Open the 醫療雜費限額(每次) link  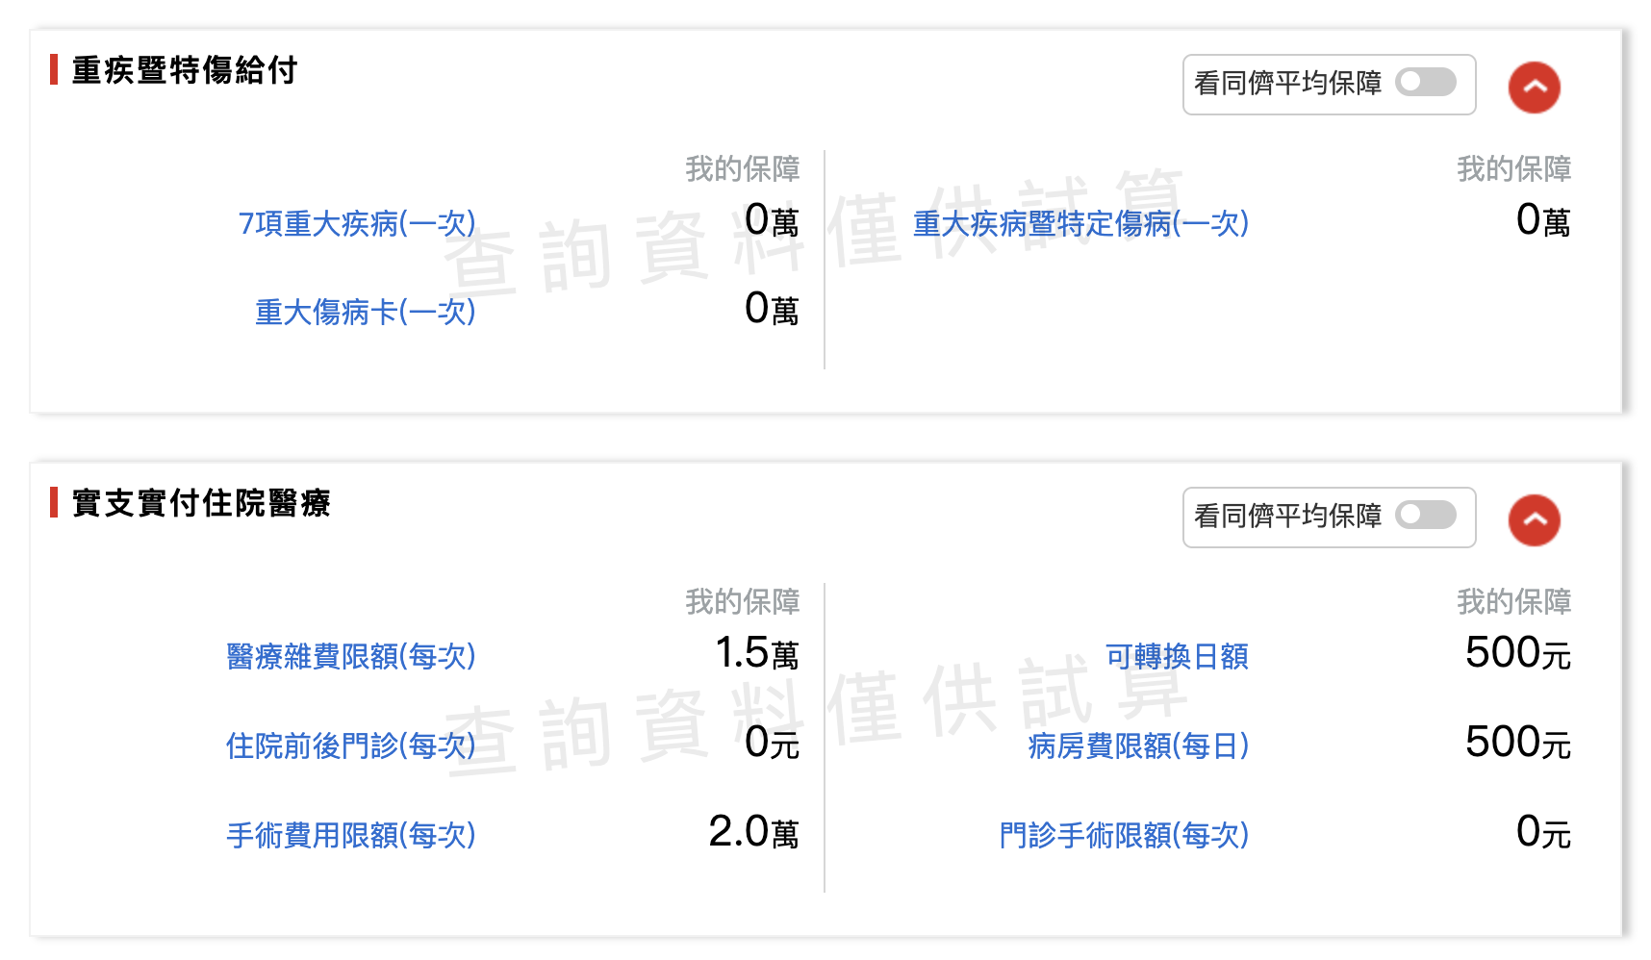point(350,656)
